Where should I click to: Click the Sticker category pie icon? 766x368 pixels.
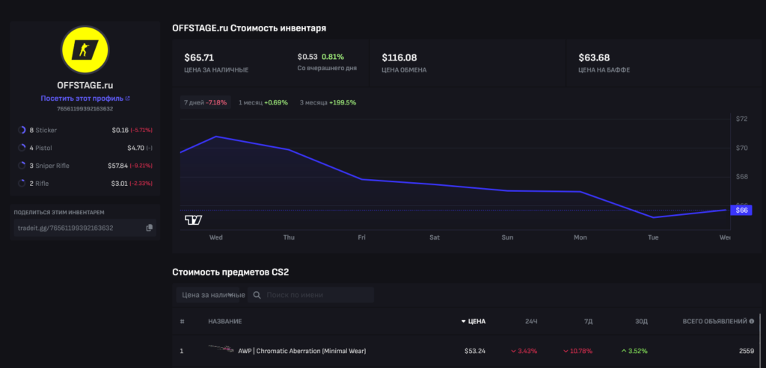tap(22, 130)
